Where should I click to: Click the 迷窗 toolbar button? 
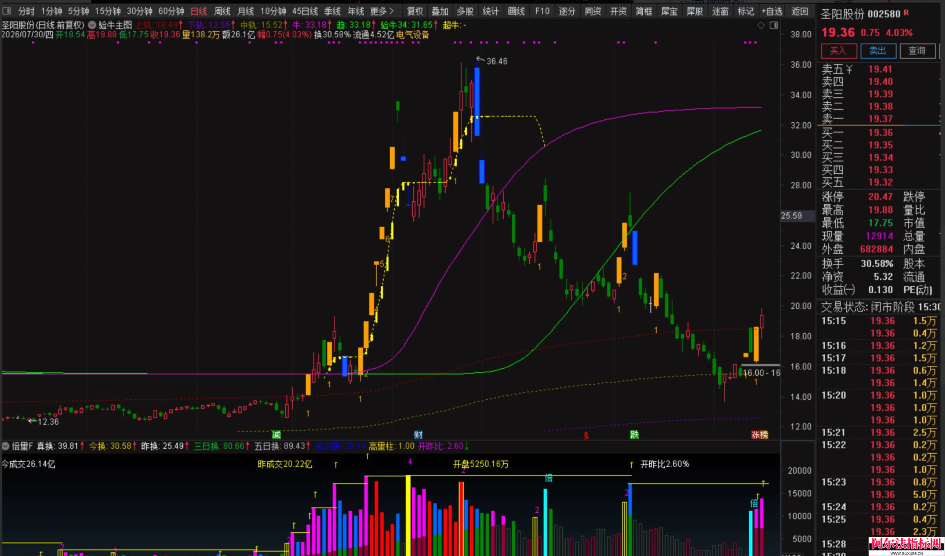[720, 11]
